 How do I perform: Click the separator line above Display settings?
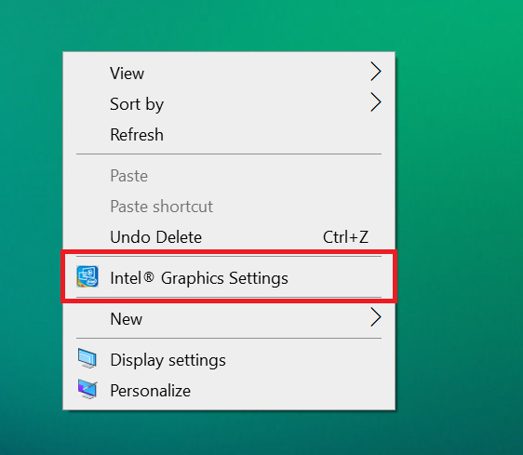coord(229,339)
